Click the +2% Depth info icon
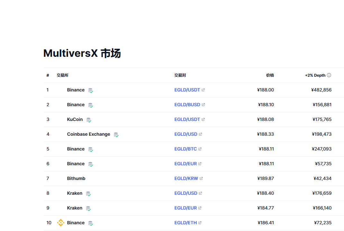 [329, 75]
